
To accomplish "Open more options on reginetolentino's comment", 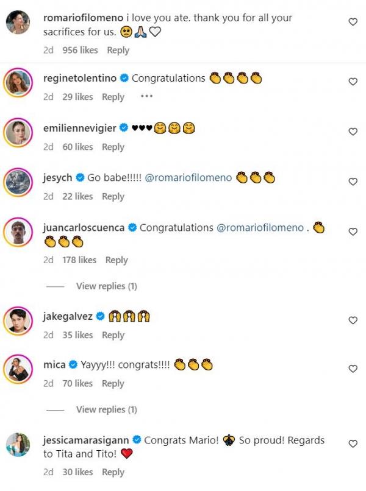I will (146, 96).
